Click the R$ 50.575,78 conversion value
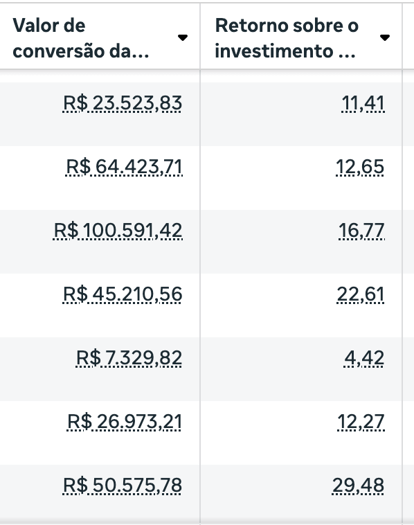Screen dimensions: 414x525 coord(123,486)
